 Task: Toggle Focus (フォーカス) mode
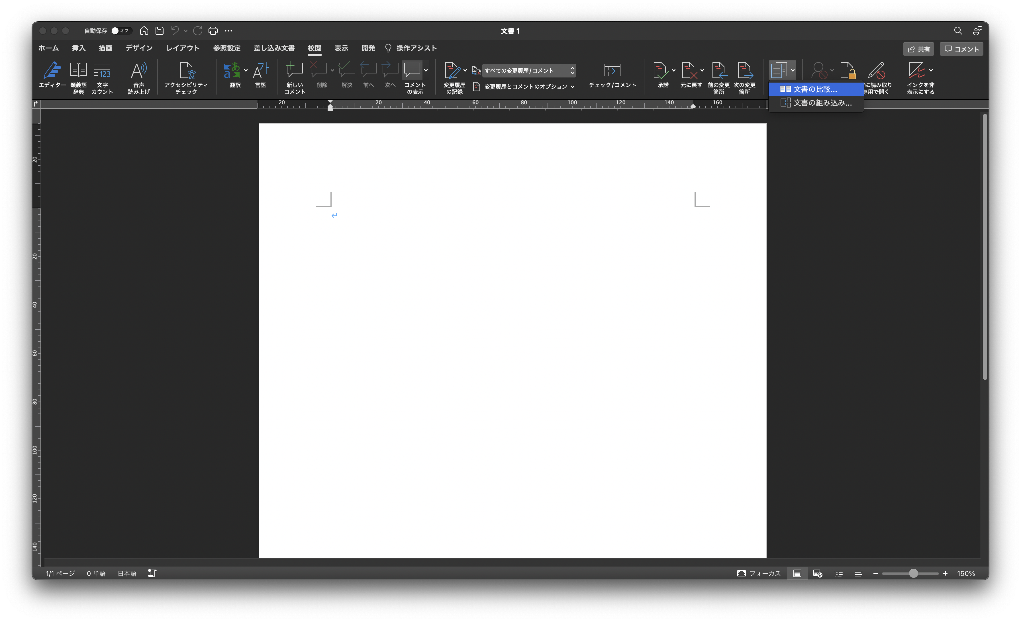(759, 573)
